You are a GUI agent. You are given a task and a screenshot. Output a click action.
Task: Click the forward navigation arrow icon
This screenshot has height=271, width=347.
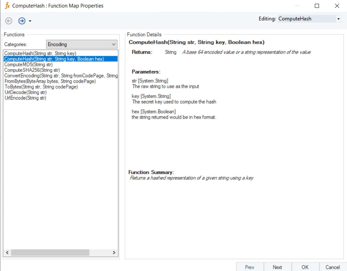coord(22,21)
